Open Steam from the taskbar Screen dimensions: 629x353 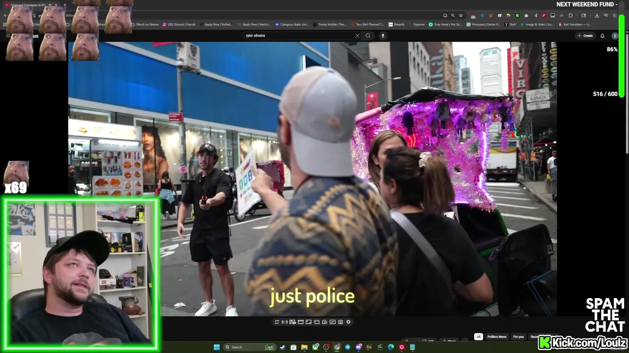coord(283,347)
